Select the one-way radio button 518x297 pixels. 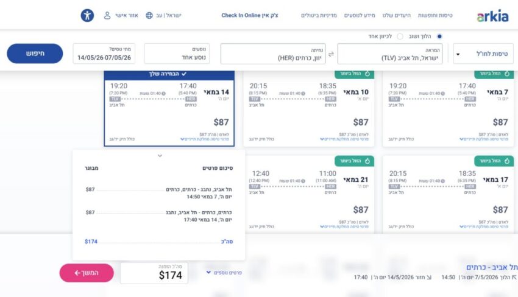click(x=400, y=37)
